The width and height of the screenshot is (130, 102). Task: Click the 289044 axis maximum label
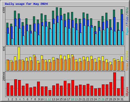point(4,76)
